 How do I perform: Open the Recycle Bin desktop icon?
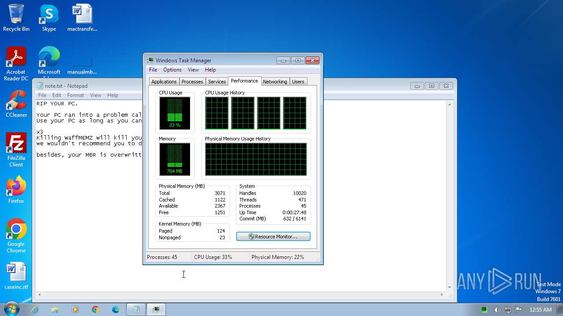[16, 18]
